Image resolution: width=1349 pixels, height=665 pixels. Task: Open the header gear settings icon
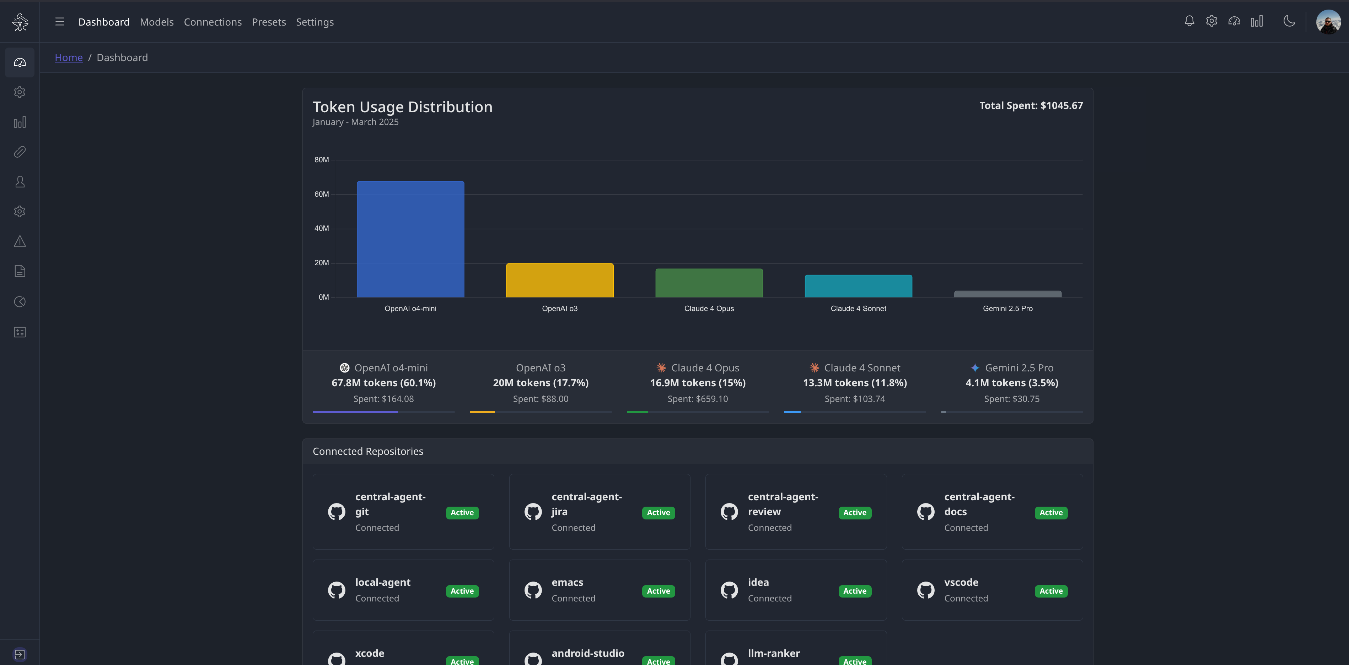(x=1211, y=21)
